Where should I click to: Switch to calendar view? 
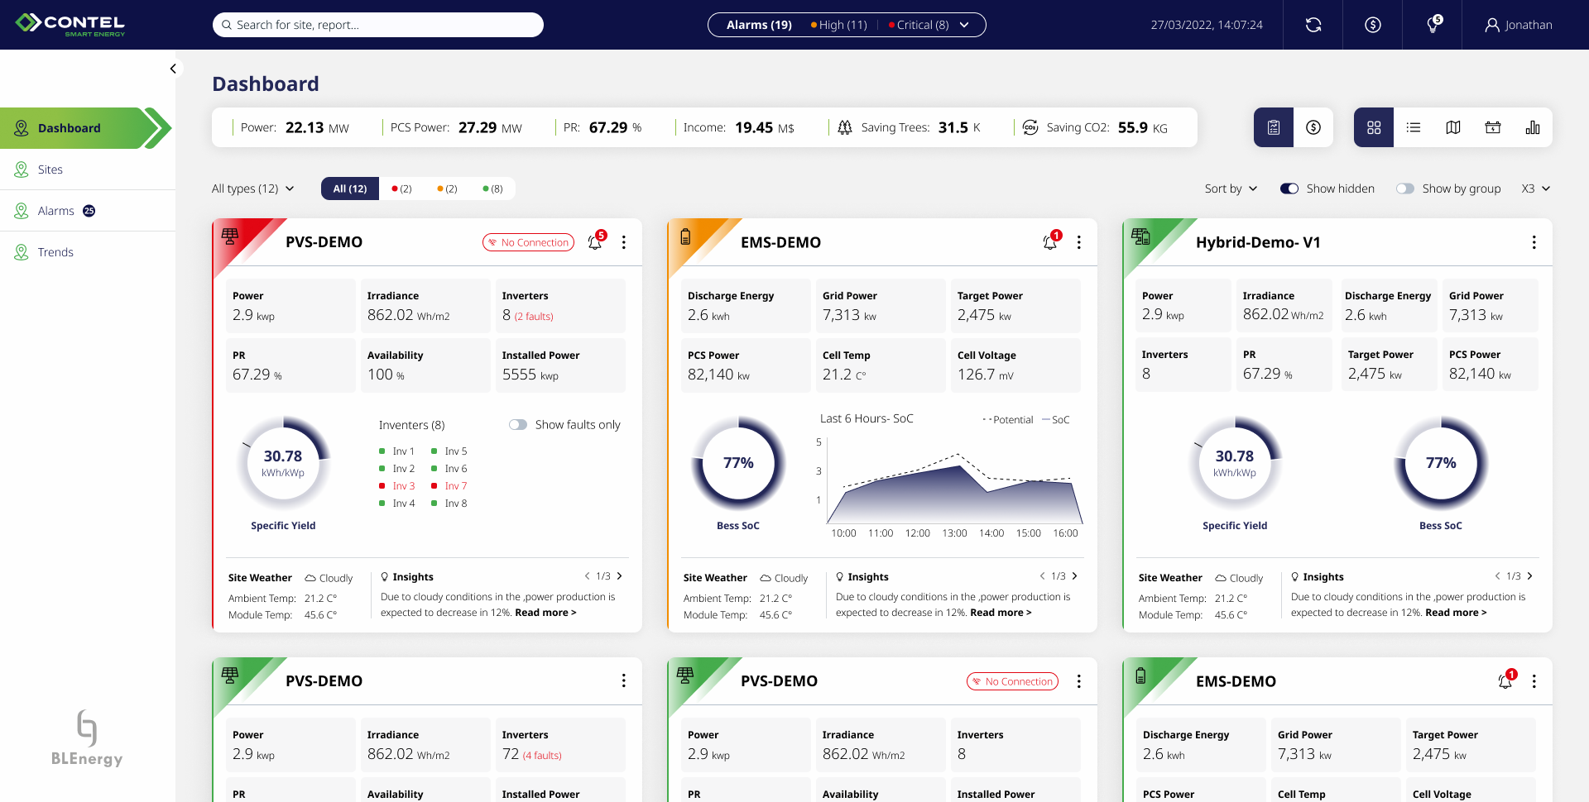(1493, 127)
